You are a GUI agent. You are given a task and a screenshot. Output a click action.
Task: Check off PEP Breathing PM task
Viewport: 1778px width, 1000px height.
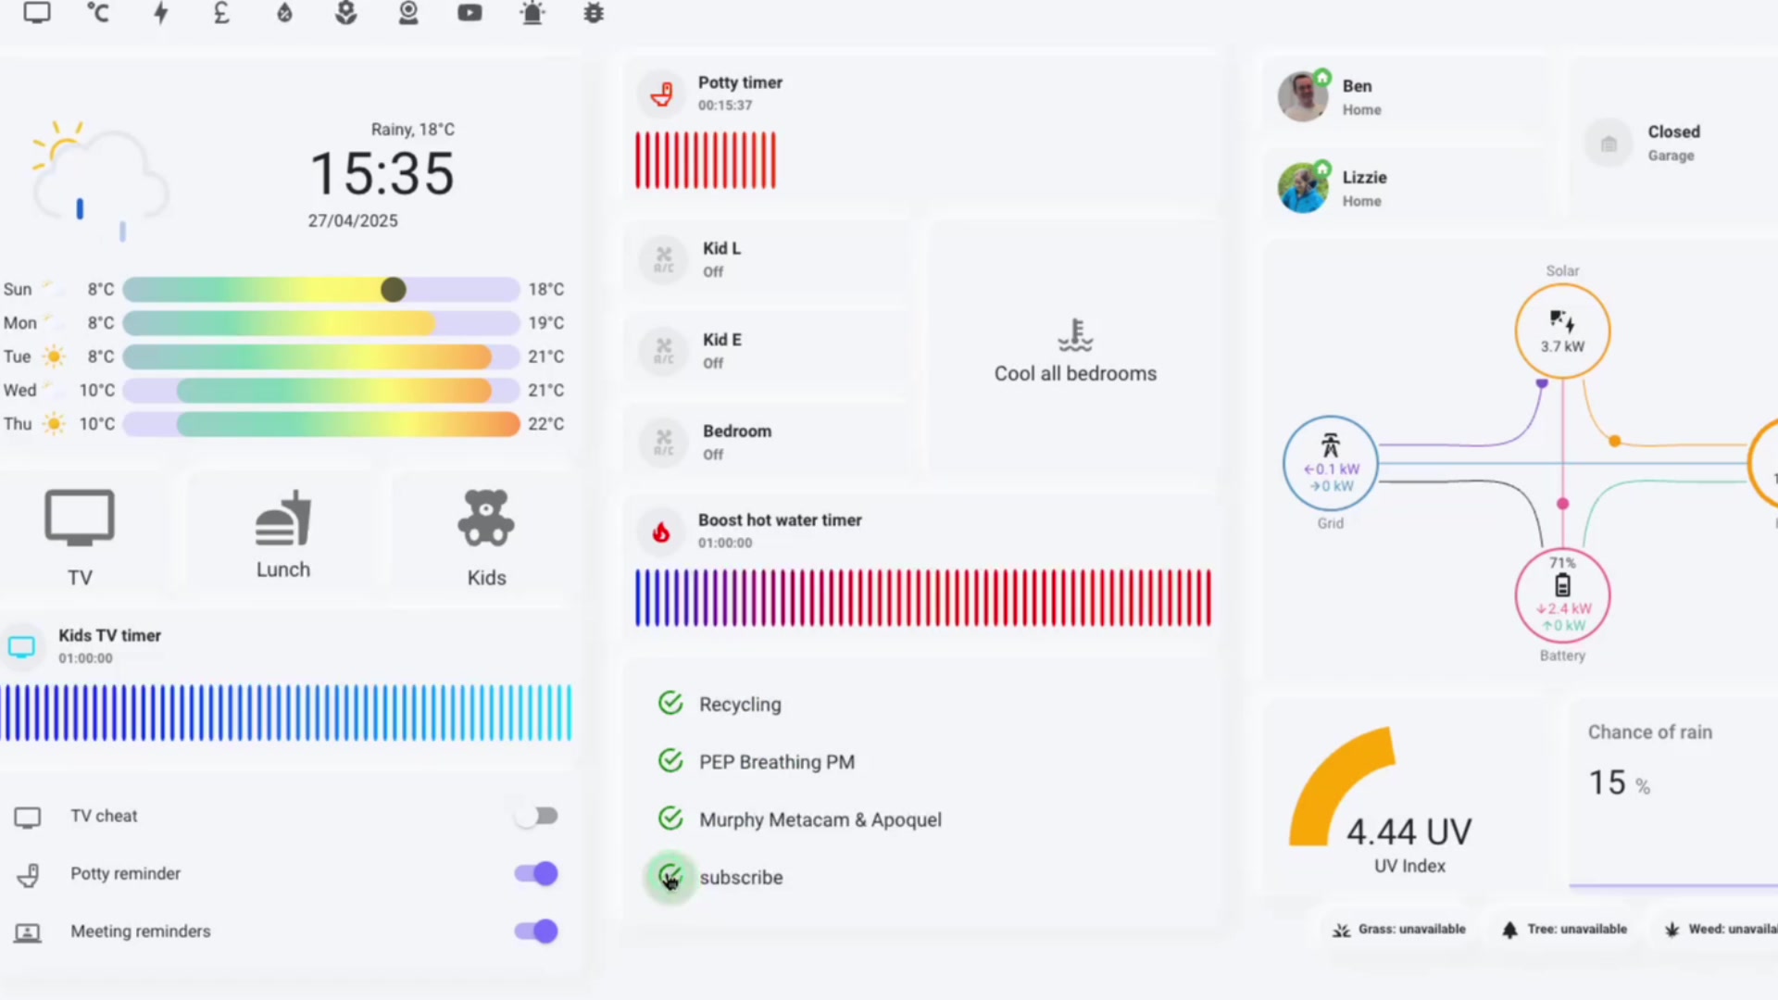[670, 761]
